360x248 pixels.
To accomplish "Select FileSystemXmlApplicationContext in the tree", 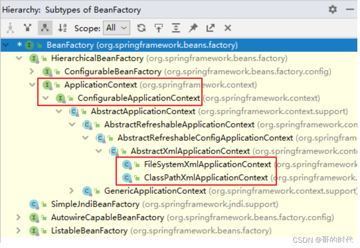I will click(179, 164).
